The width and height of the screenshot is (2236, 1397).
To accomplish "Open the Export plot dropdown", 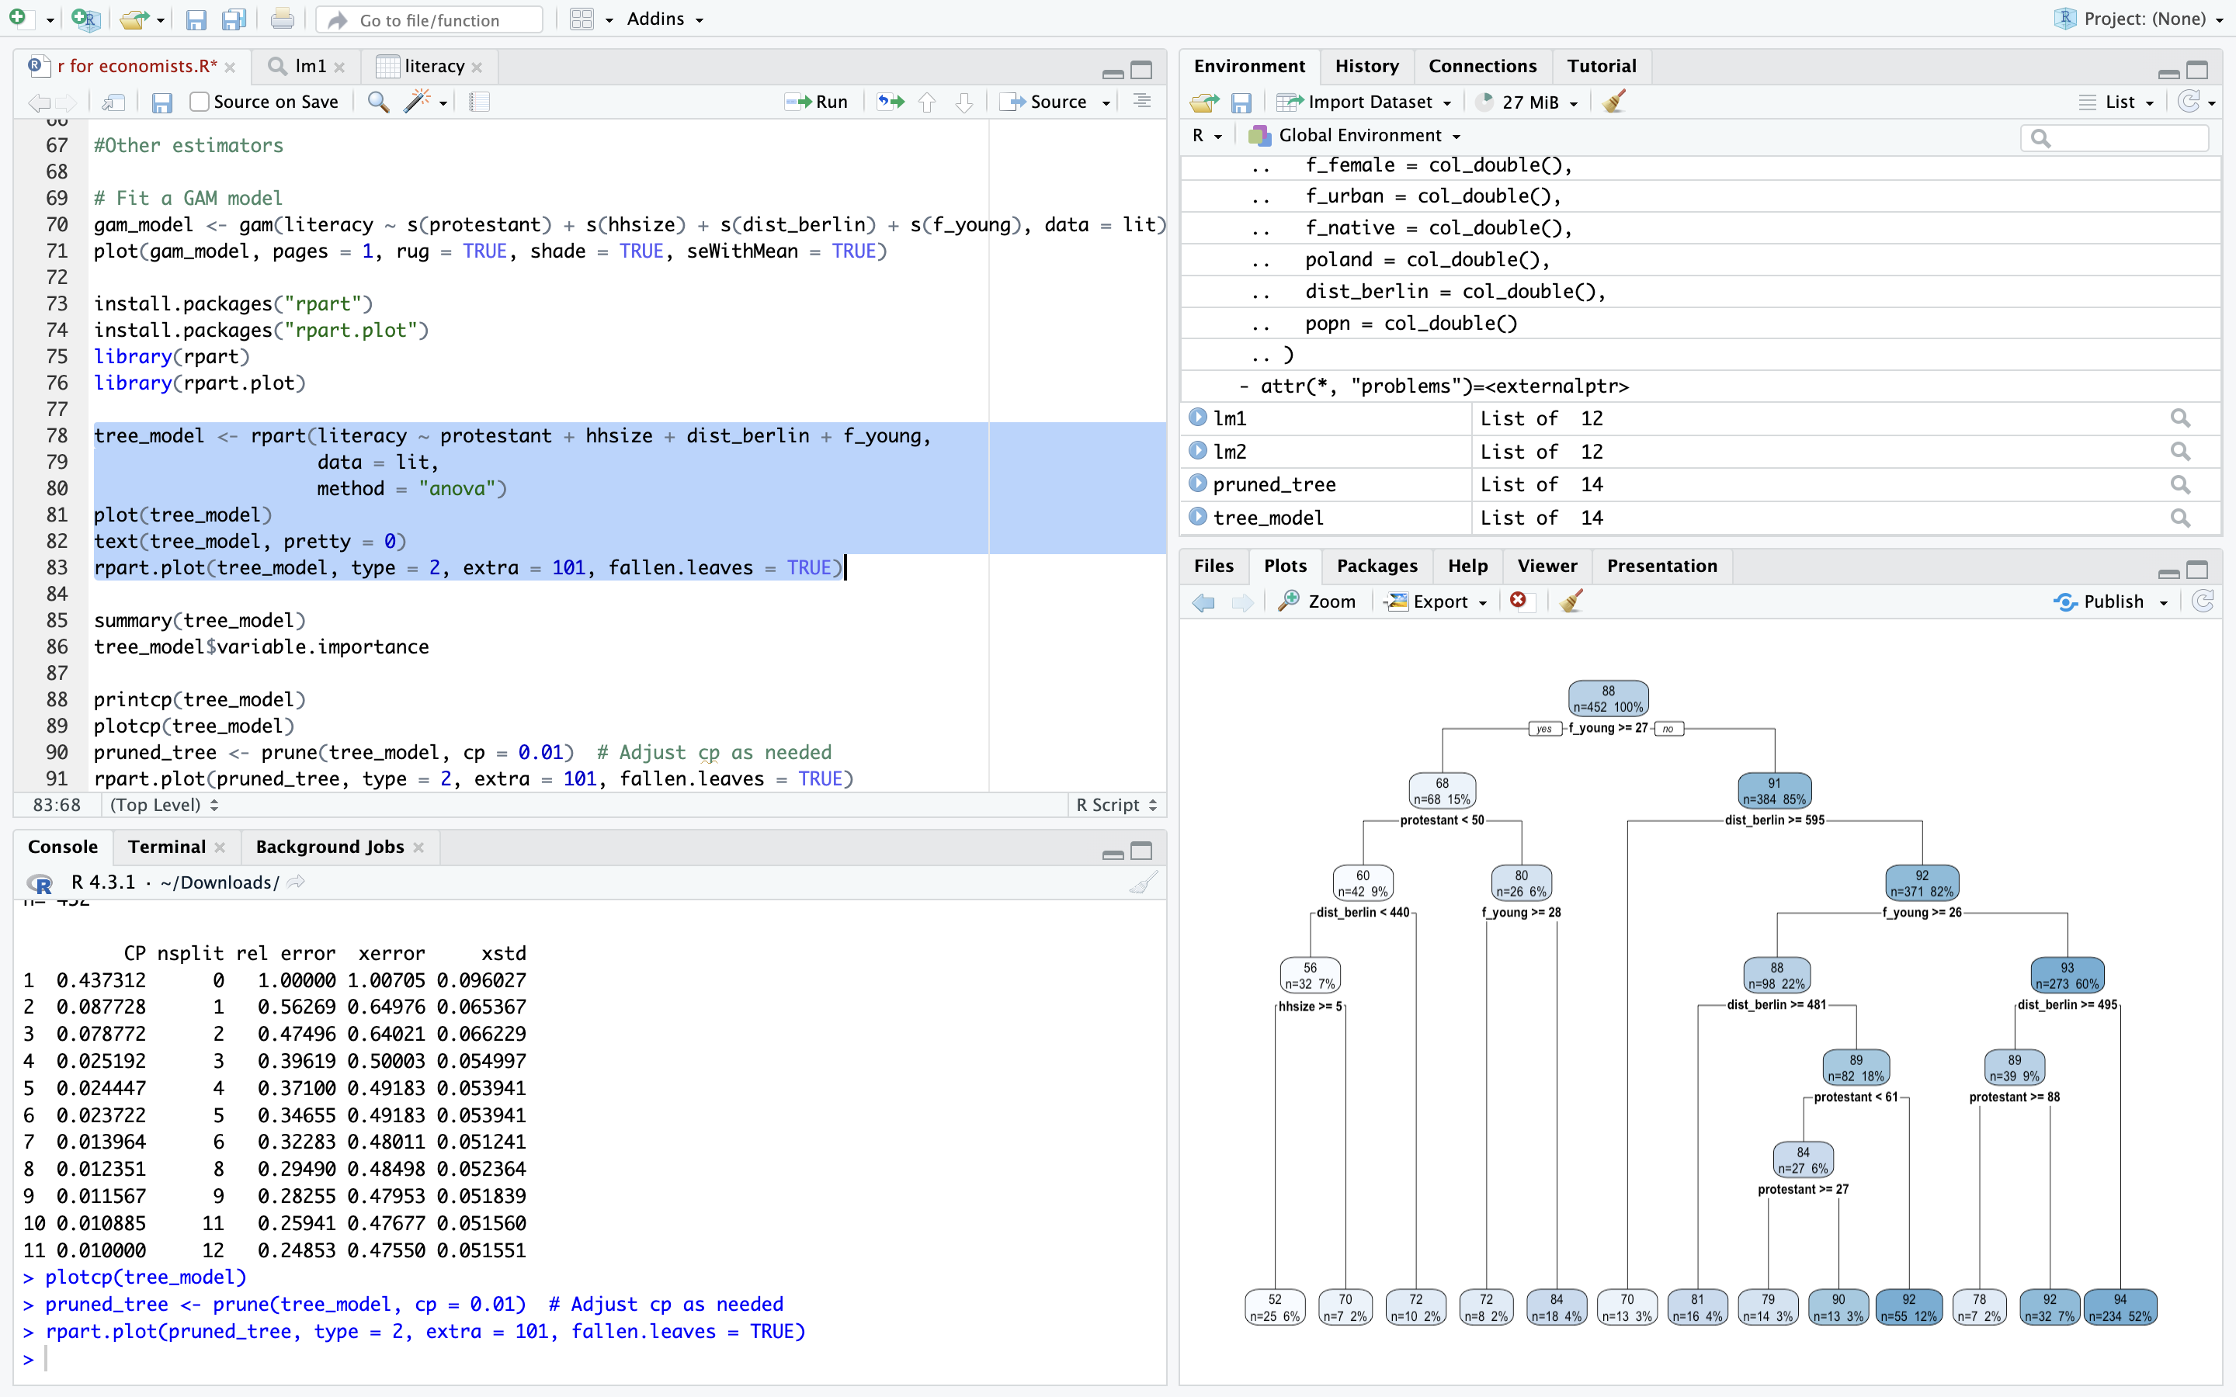I will coord(1438,601).
